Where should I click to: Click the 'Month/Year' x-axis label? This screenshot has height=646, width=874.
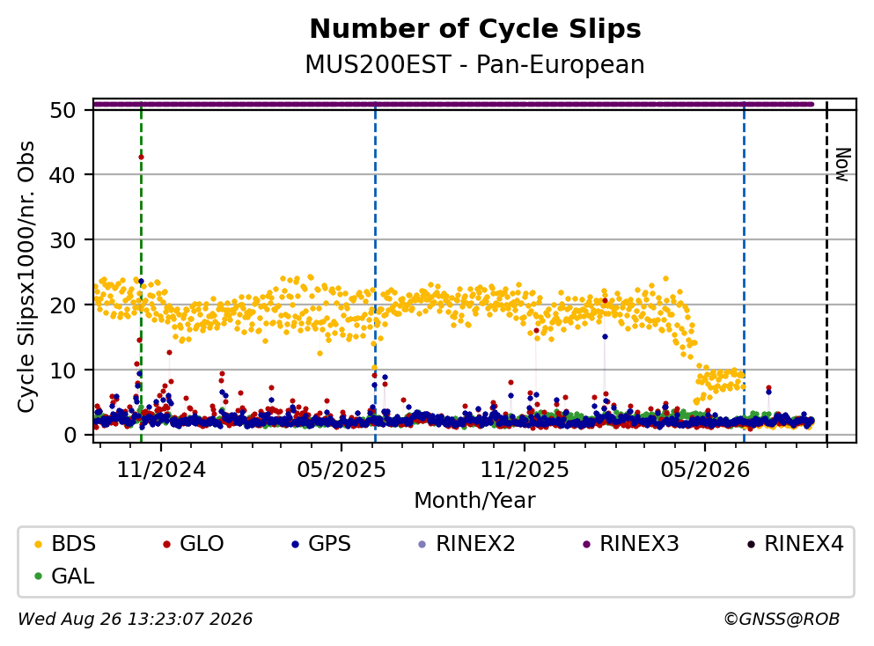pos(475,501)
